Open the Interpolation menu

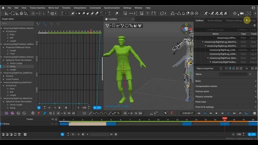[80, 8]
